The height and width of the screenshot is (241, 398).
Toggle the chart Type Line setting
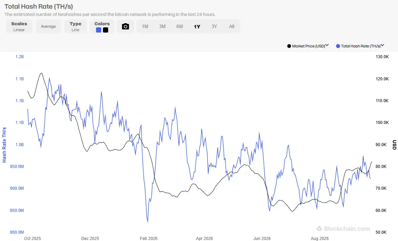point(75,26)
